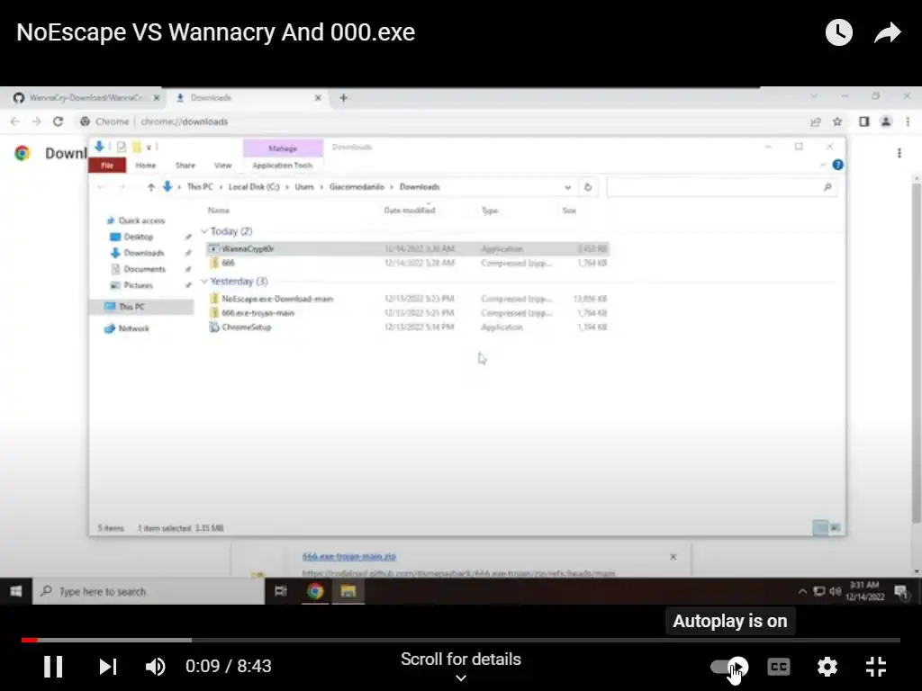Select the 666.exe-trojan-main file
This screenshot has width=922, height=691.
coord(408,313)
